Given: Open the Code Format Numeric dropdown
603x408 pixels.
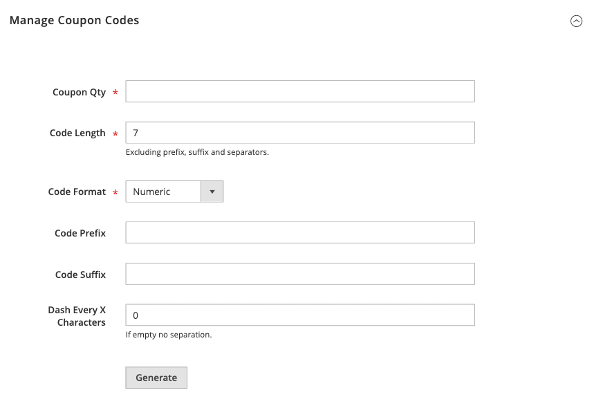Looking at the screenshot, I should point(163,192).
